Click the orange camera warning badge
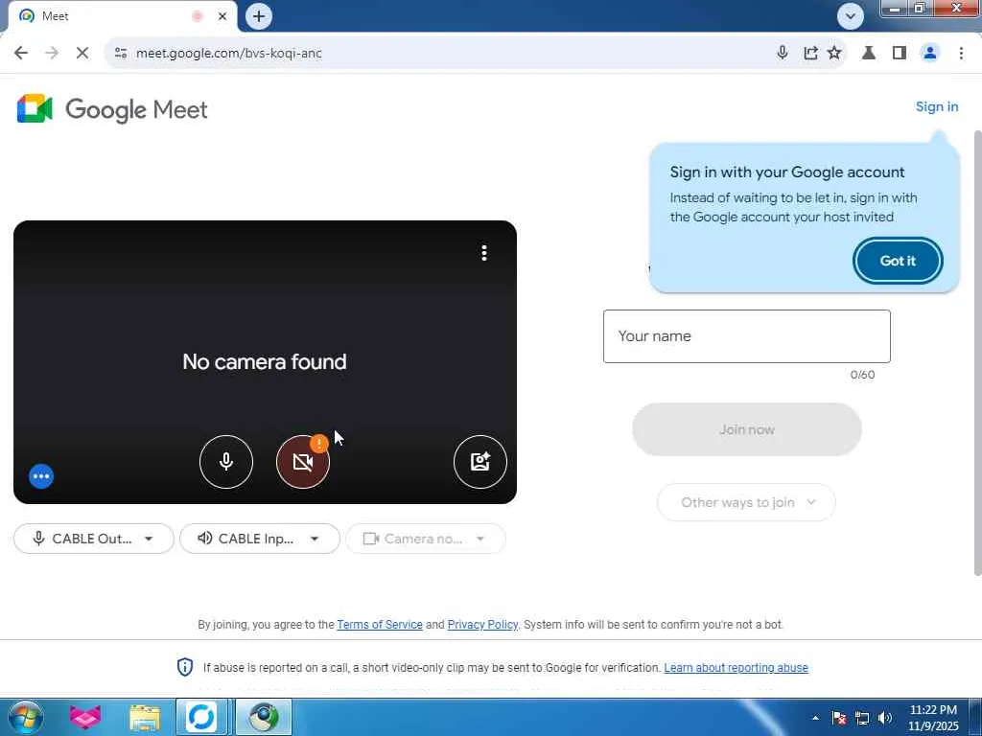This screenshot has width=982, height=736. point(319,444)
